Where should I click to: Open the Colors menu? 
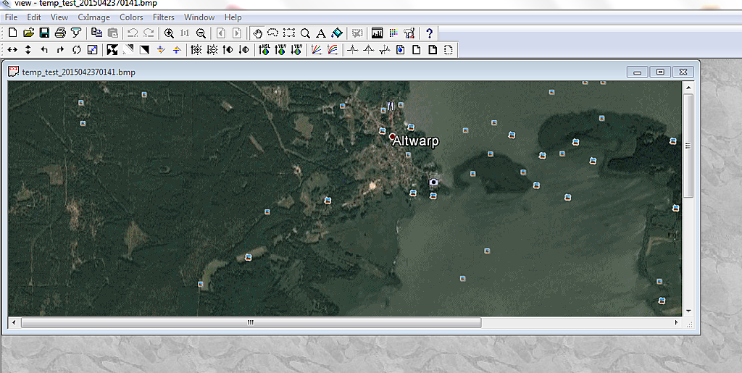pyautogui.click(x=131, y=17)
